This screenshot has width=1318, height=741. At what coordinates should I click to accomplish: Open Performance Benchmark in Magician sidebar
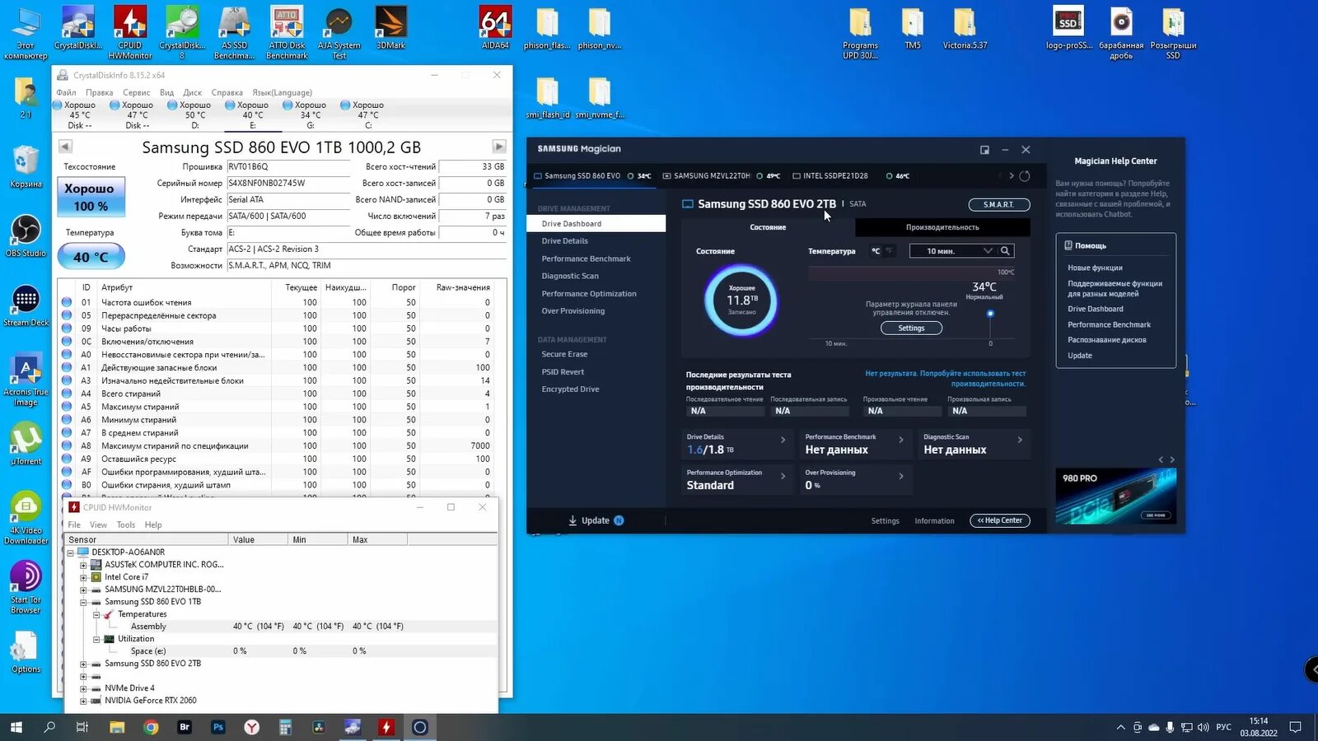point(586,259)
